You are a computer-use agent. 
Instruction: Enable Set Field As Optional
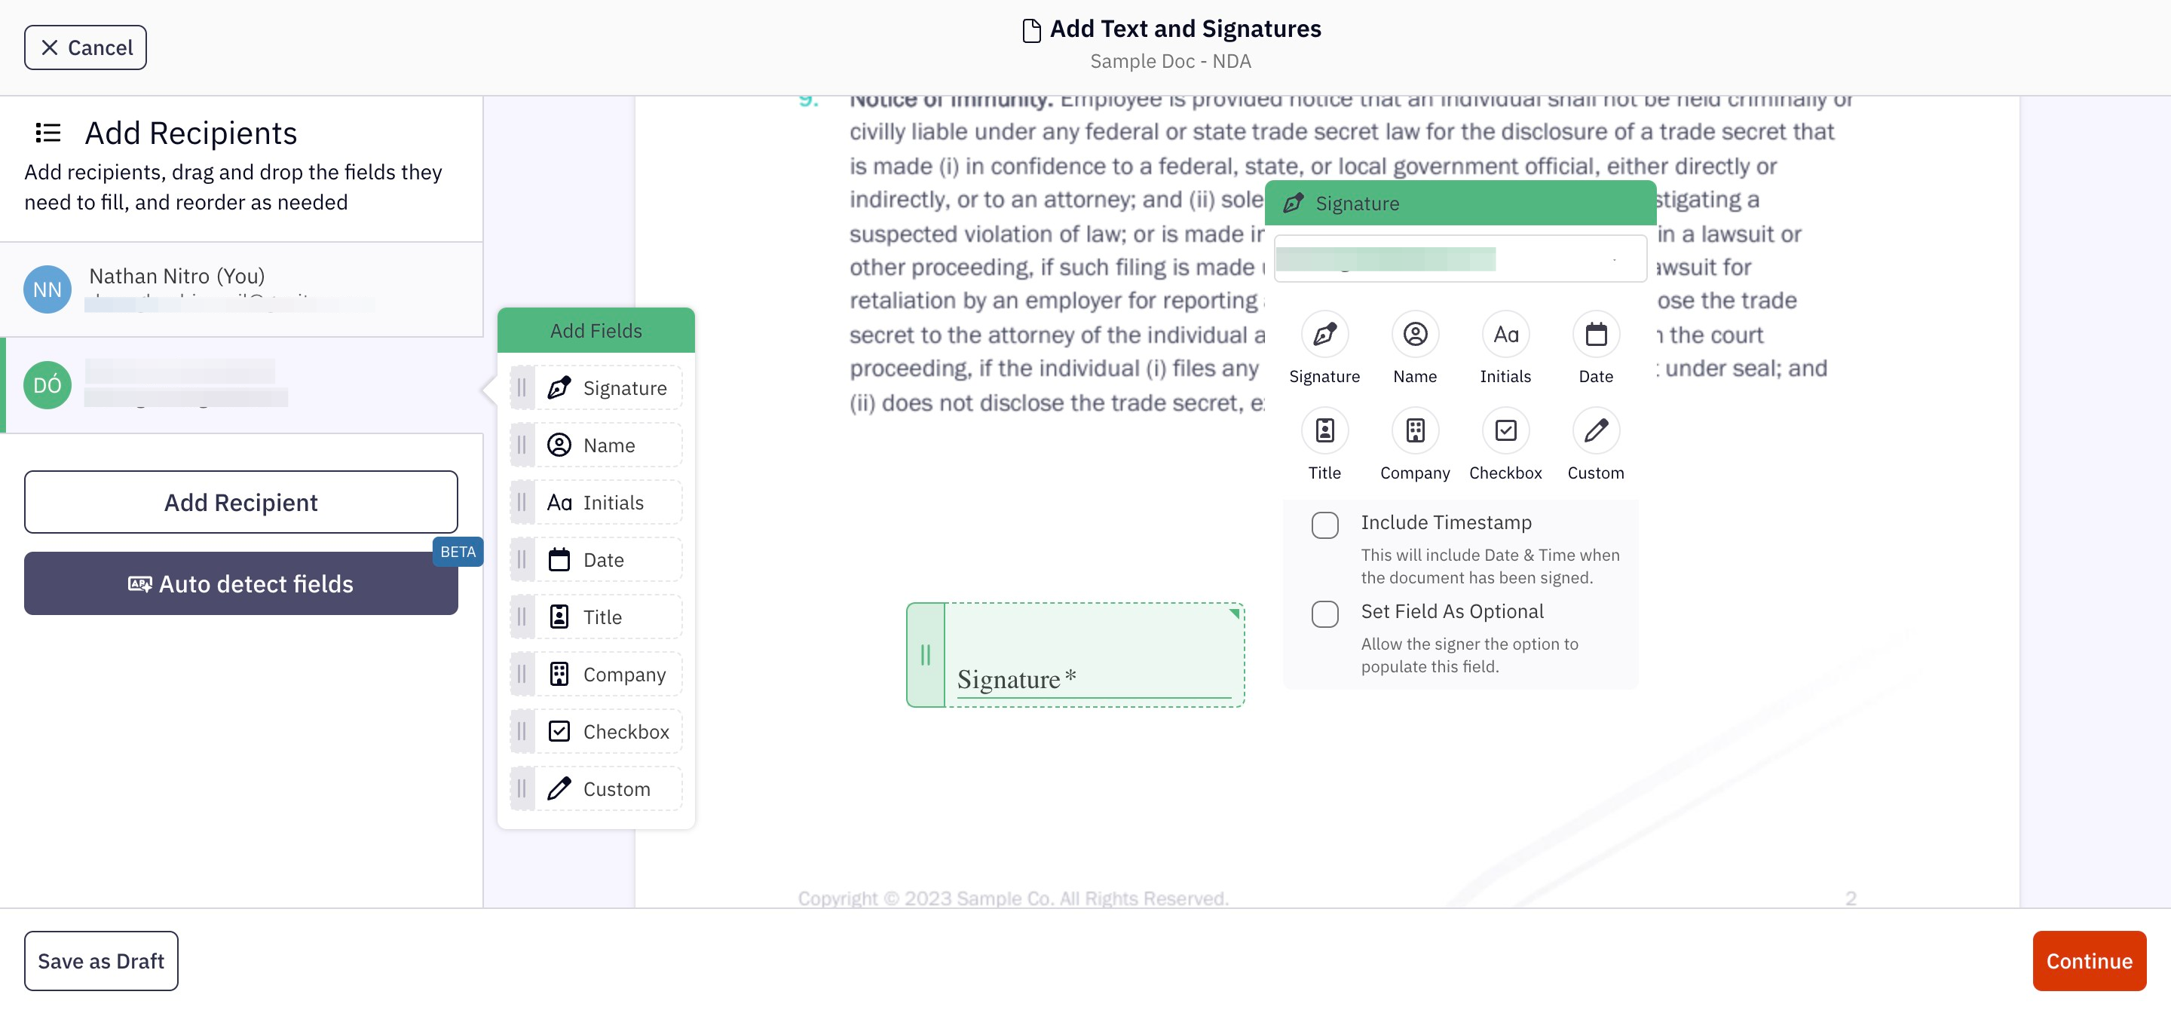pos(1325,614)
